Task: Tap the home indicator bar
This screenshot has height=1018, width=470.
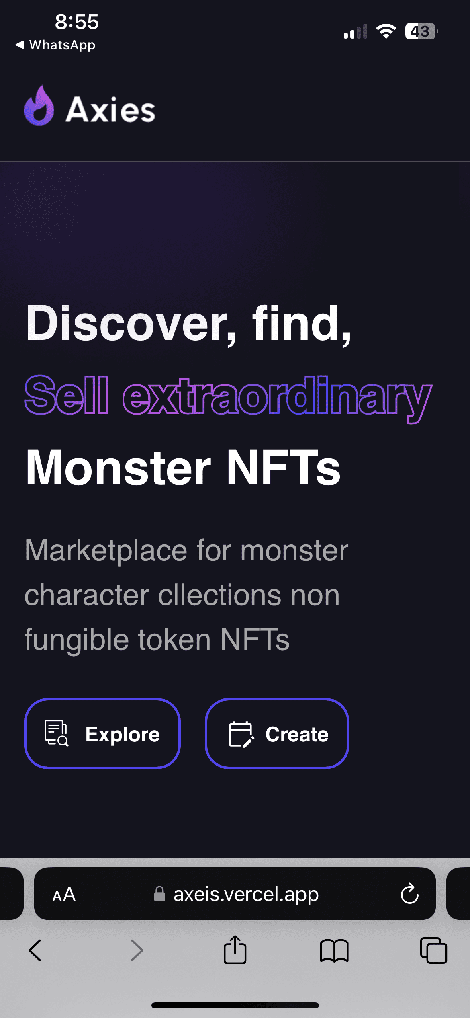Action: coord(235,1005)
